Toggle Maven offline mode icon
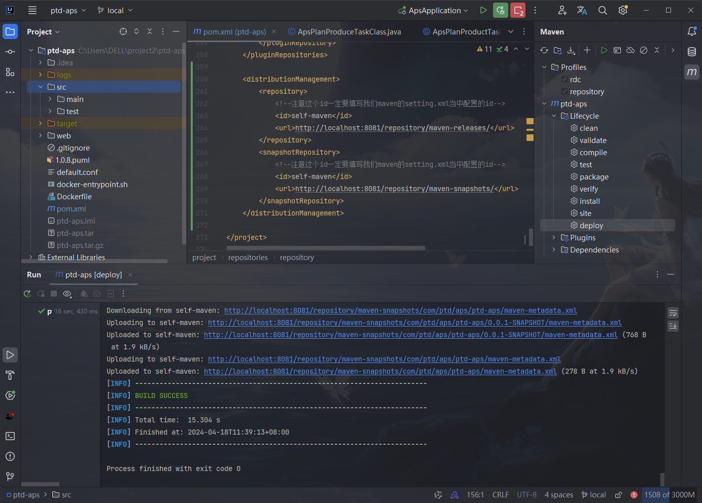Screen dimensions: 702x503 pyautogui.click(x=630, y=50)
